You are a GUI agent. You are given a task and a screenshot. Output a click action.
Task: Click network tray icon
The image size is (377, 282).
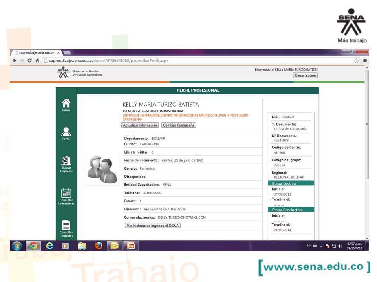(x=334, y=246)
